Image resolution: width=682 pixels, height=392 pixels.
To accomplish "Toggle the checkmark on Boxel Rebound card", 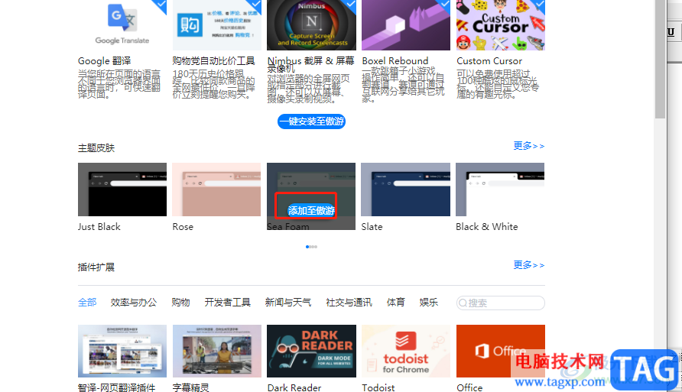I will click(444, 5).
